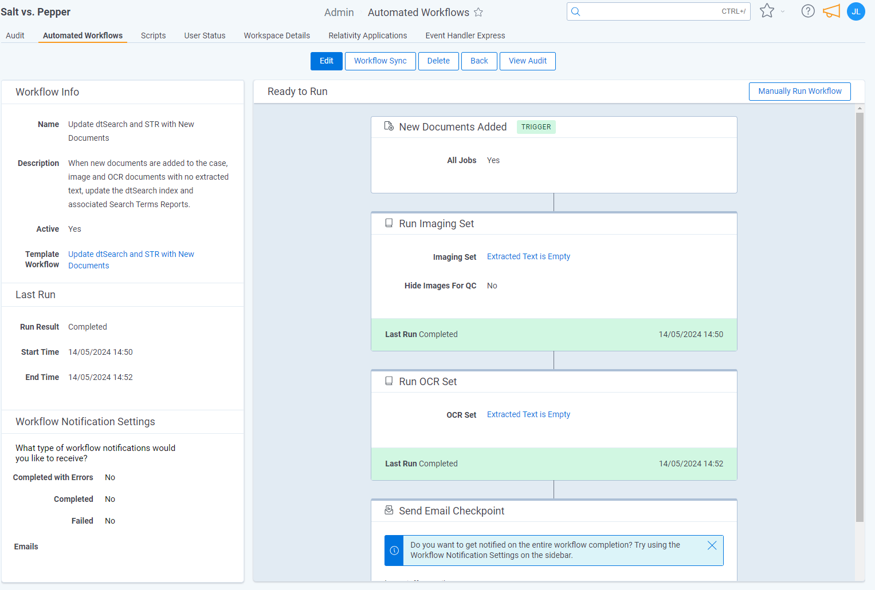This screenshot has width=875, height=590.
Task: Click the Run Imaging Set Last Run Completed bar
Action: pos(554,335)
